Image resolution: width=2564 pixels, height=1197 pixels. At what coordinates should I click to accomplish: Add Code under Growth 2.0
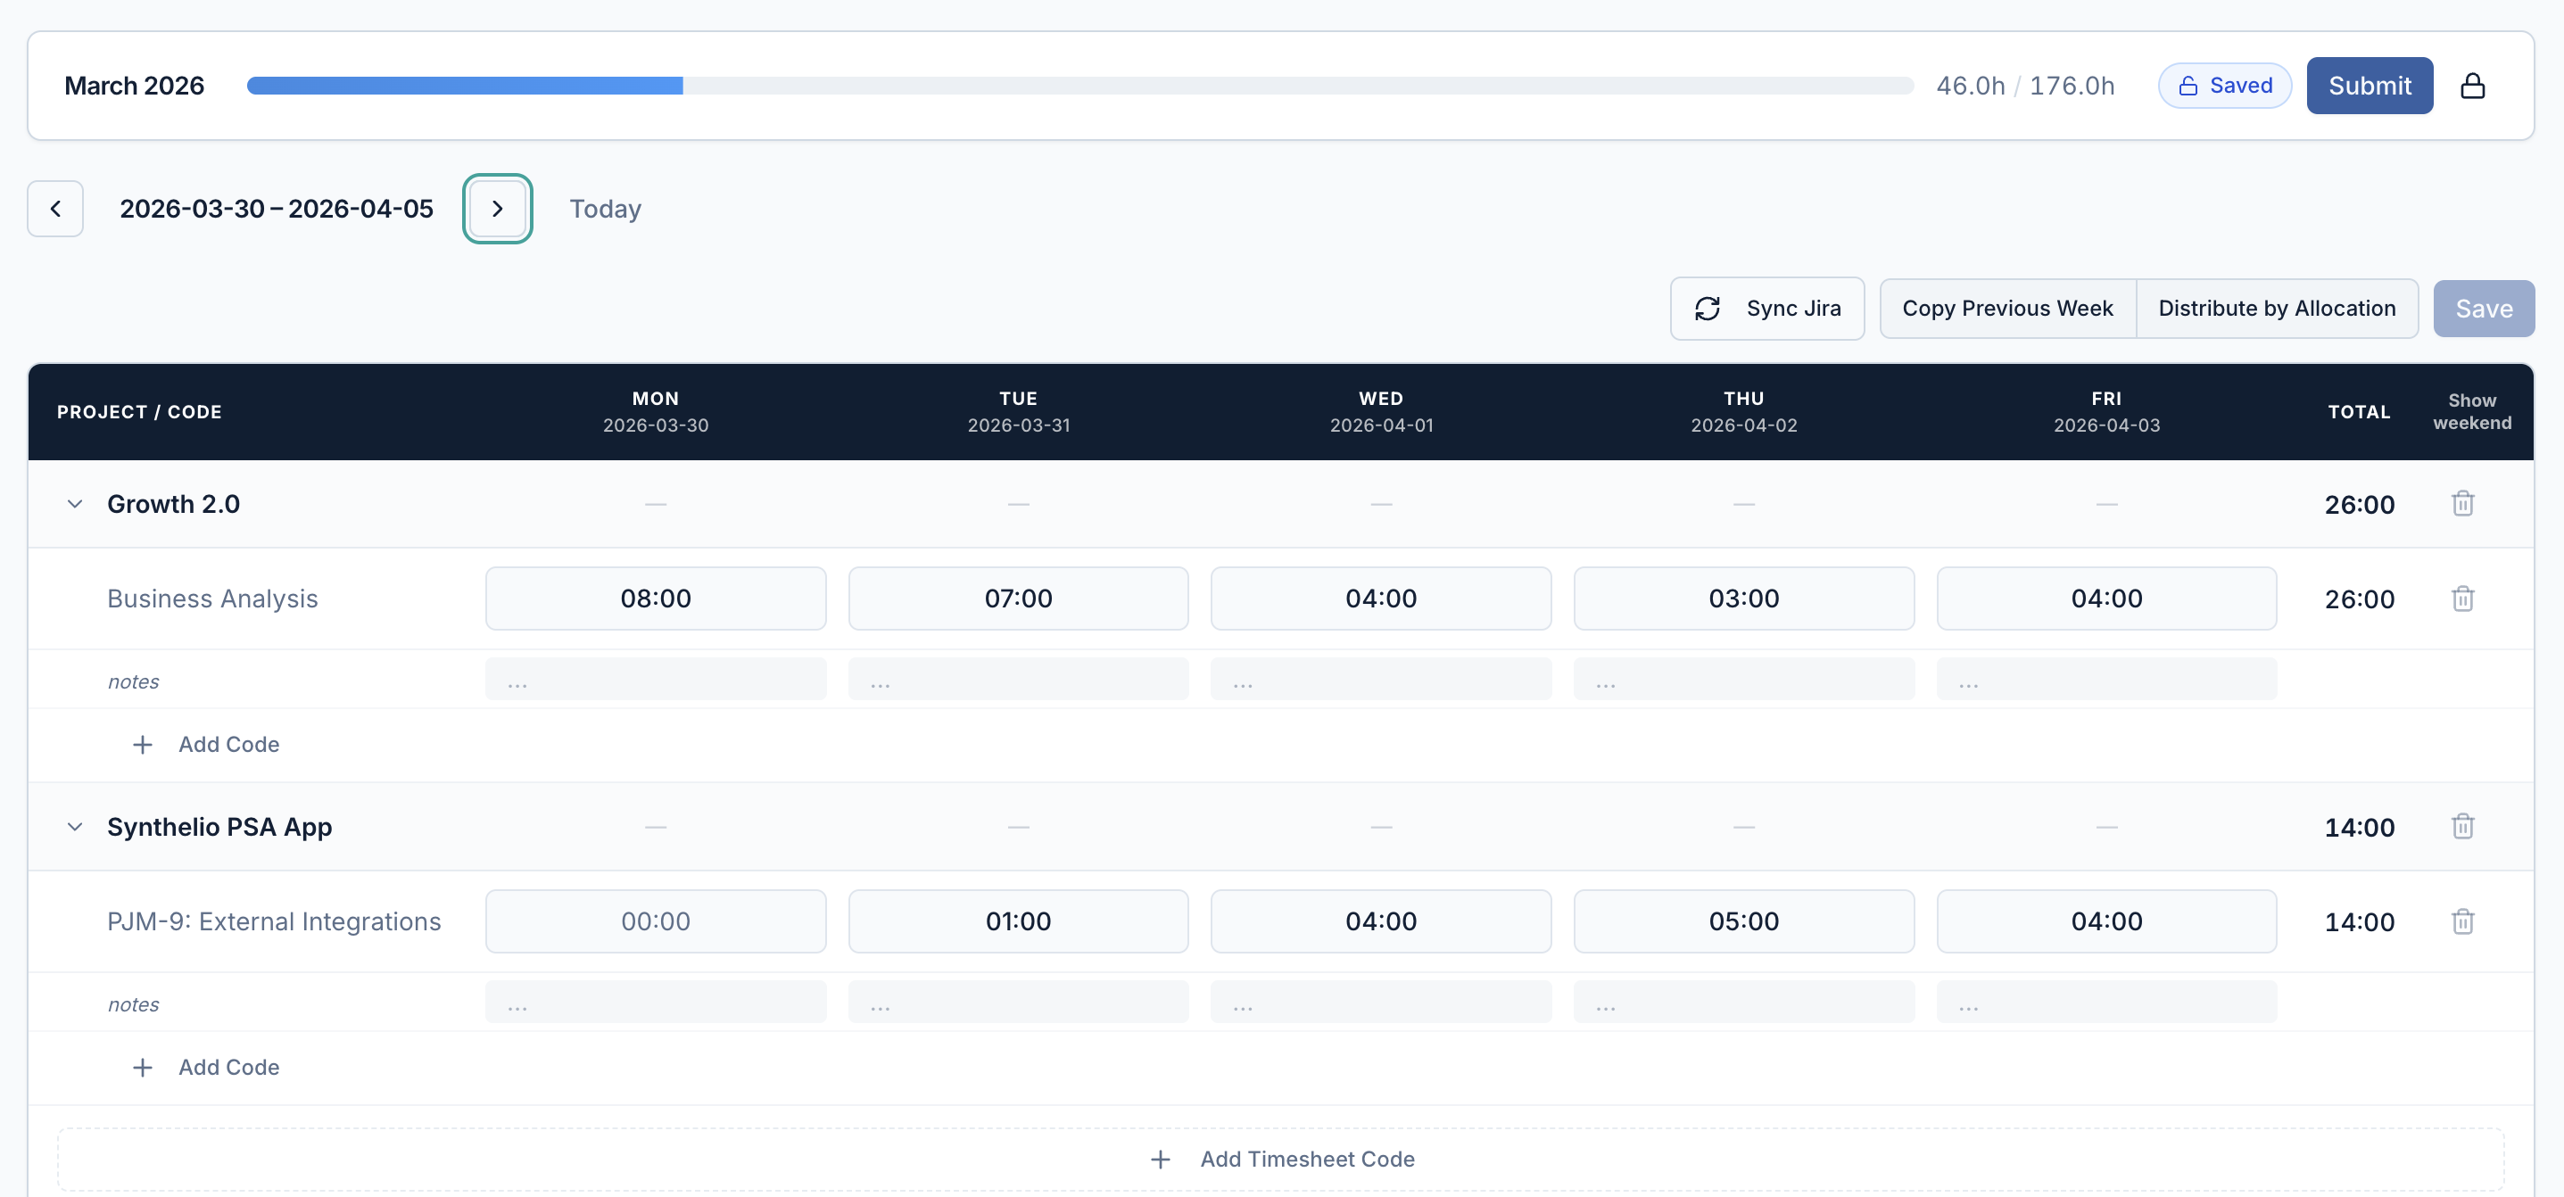coord(206,744)
